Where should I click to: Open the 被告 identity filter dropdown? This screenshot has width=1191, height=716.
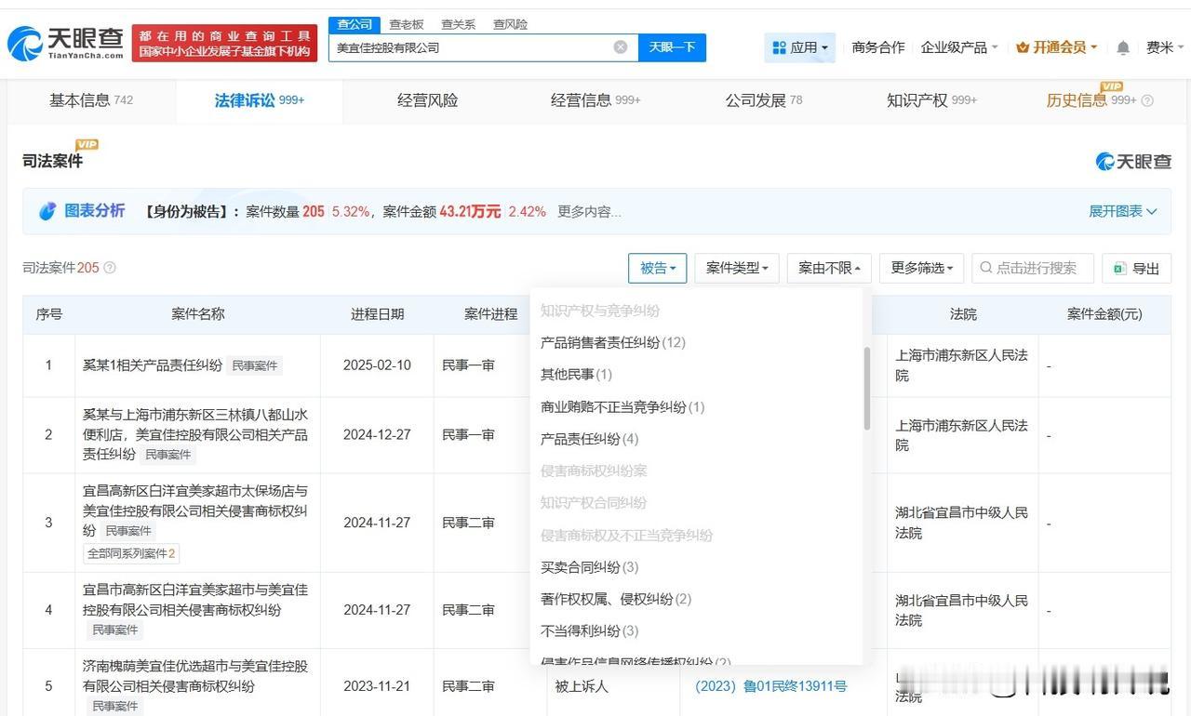(658, 268)
